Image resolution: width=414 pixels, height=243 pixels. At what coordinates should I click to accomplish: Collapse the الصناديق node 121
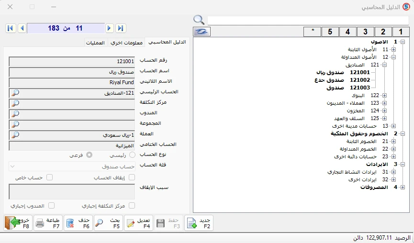click(385, 65)
